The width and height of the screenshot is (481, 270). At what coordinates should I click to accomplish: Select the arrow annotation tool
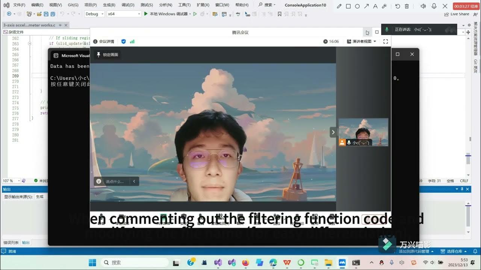pyautogui.click(x=366, y=6)
